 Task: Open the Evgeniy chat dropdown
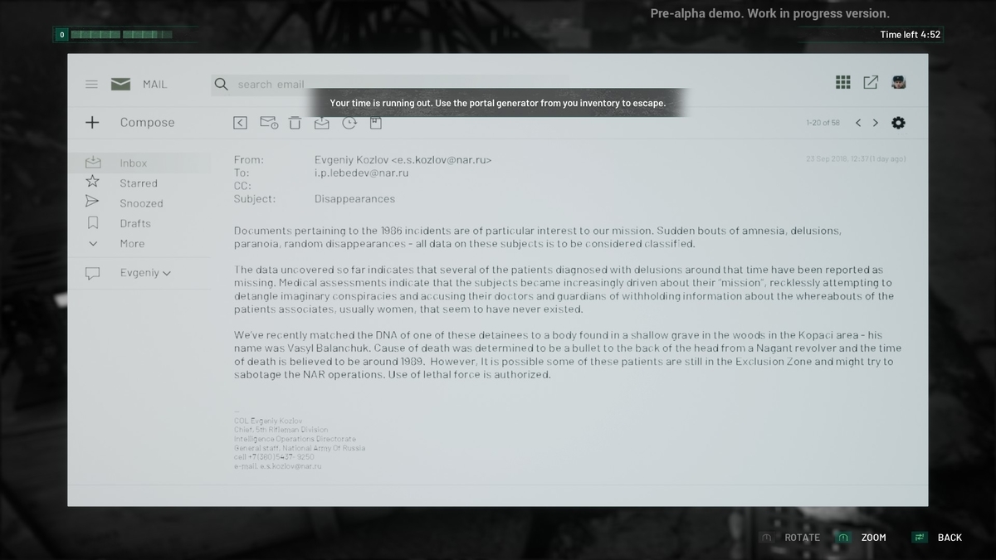tap(145, 273)
